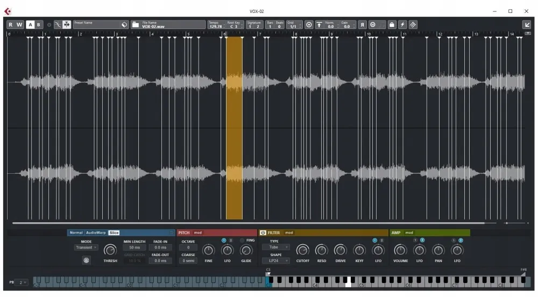Click the striped transfer-to-instrument icon
The height and width of the screenshot is (297, 538).
coord(413,25)
